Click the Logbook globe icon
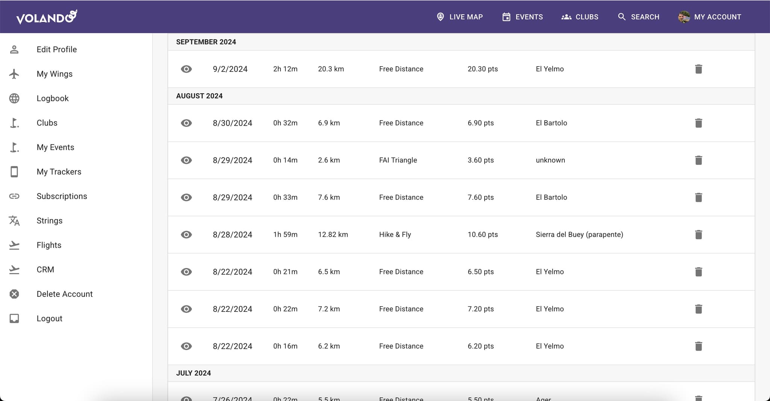Viewport: 770px width, 401px height. (x=14, y=98)
